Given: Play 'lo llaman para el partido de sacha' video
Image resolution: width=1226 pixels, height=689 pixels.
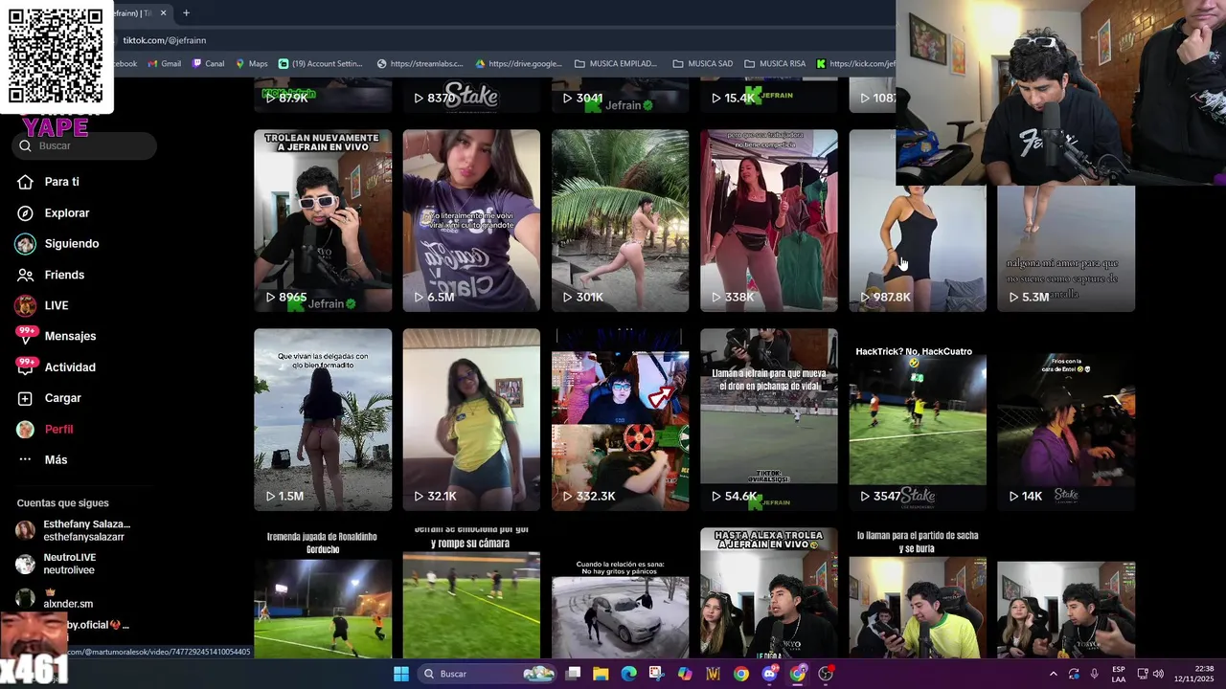Looking at the screenshot, I should click(917, 593).
